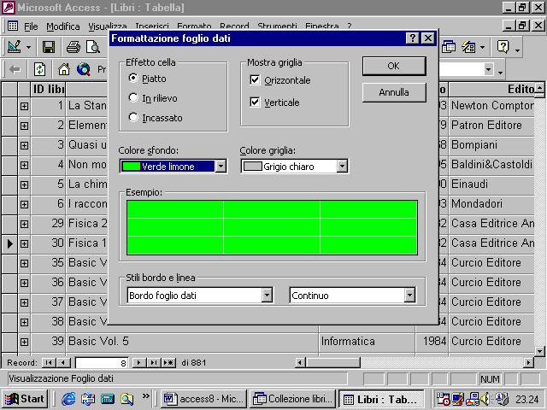547x410 pixels.
Task: Confirm the dialog with the OK button
Action: tap(393, 66)
